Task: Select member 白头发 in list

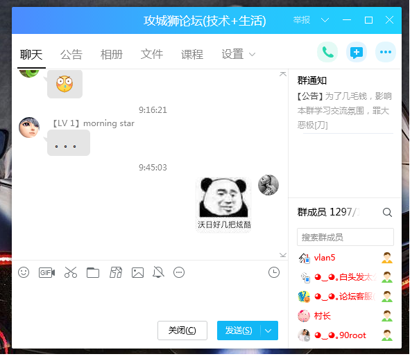Action: 345,277
